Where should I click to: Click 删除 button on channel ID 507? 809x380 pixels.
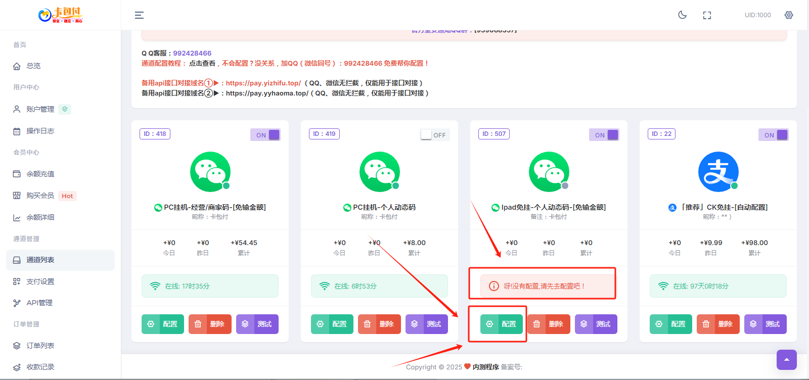click(x=549, y=324)
